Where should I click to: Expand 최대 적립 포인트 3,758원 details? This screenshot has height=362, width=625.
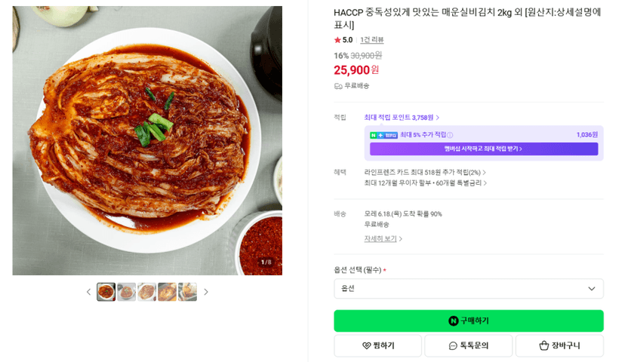402,118
